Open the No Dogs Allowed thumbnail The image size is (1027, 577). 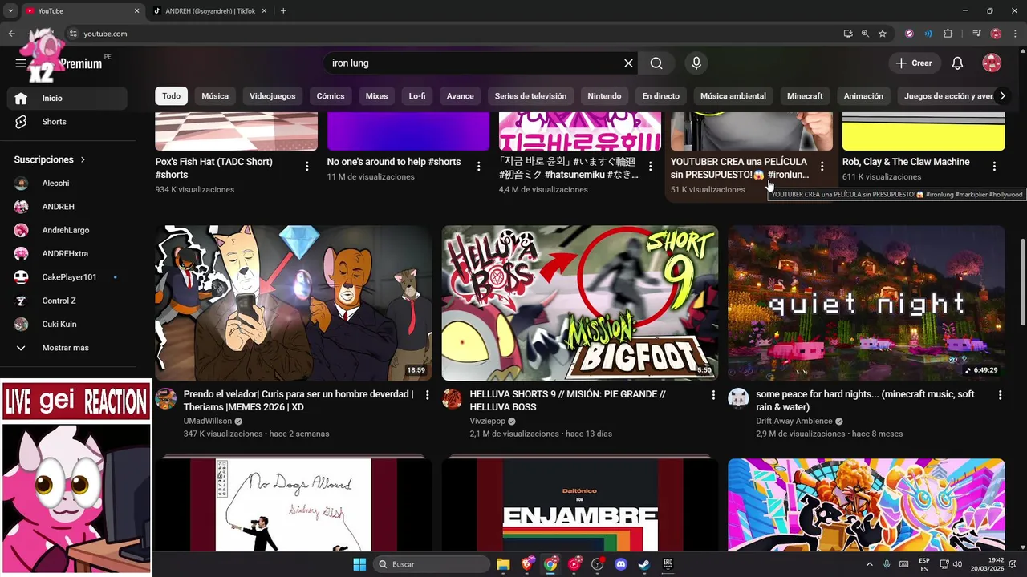coord(294,505)
